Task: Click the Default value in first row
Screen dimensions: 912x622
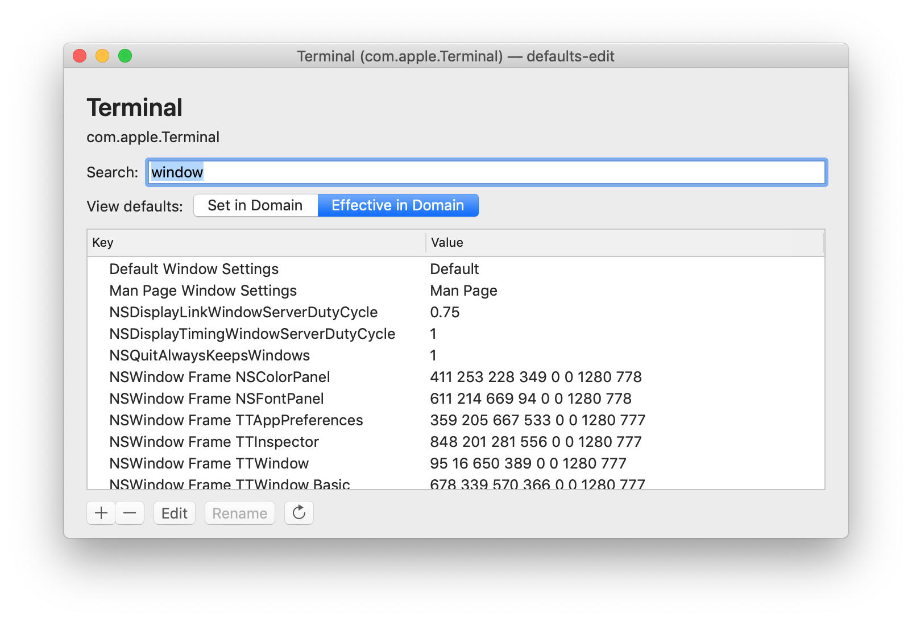Action: [x=454, y=269]
